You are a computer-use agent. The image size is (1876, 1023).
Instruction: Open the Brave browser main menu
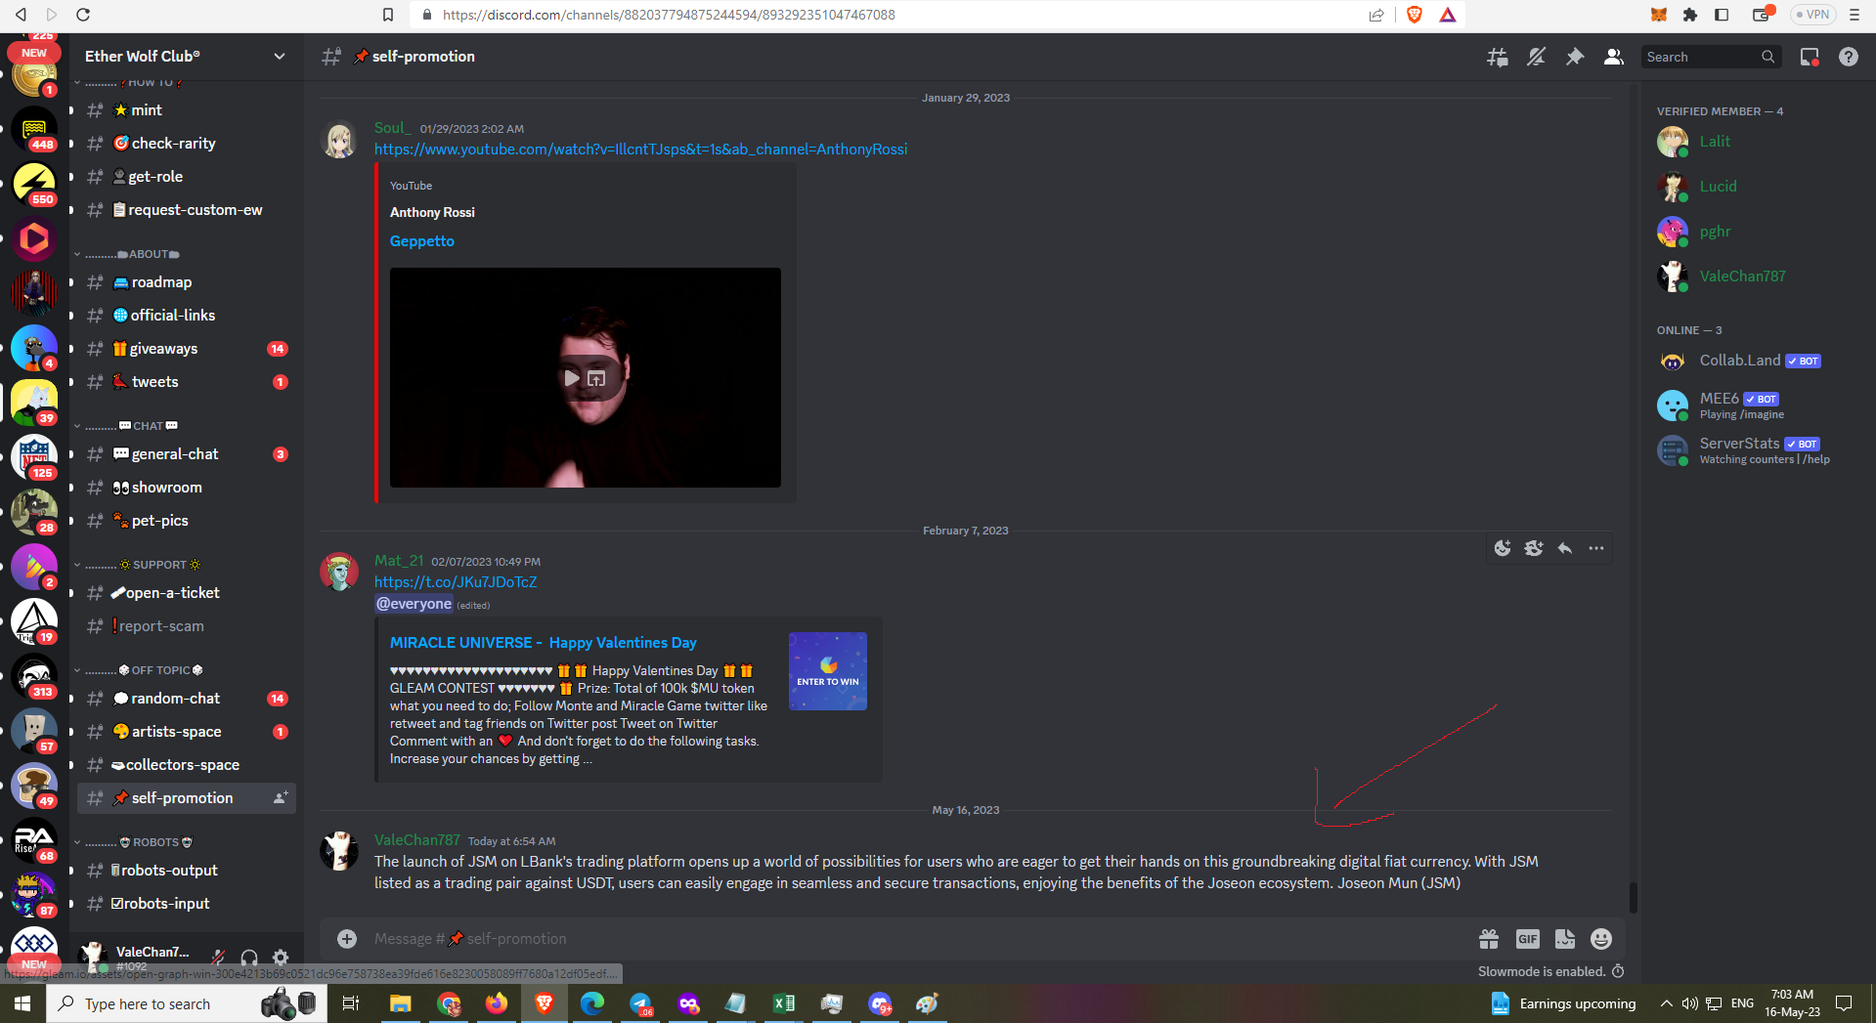point(1854,15)
